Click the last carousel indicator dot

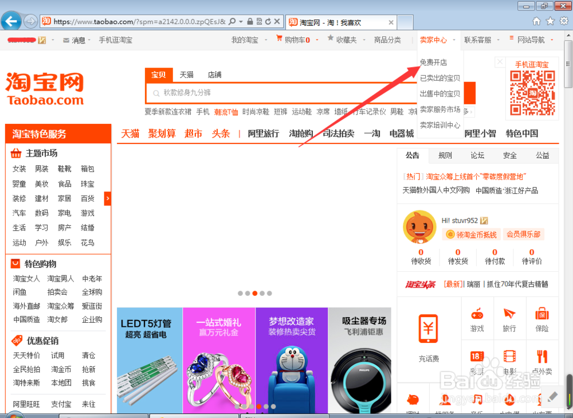pyautogui.click(x=269, y=294)
